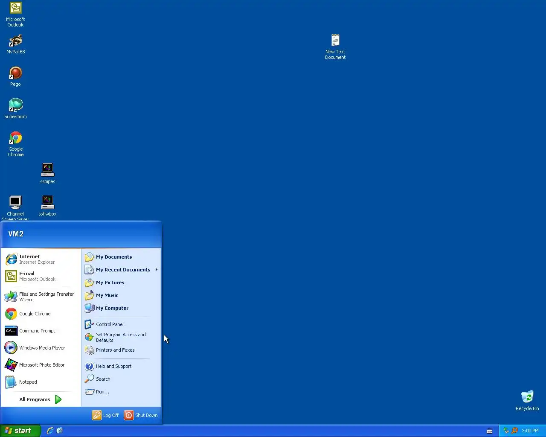Open the MyPal 68 desktop shortcut
The image size is (546, 437).
point(15,44)
